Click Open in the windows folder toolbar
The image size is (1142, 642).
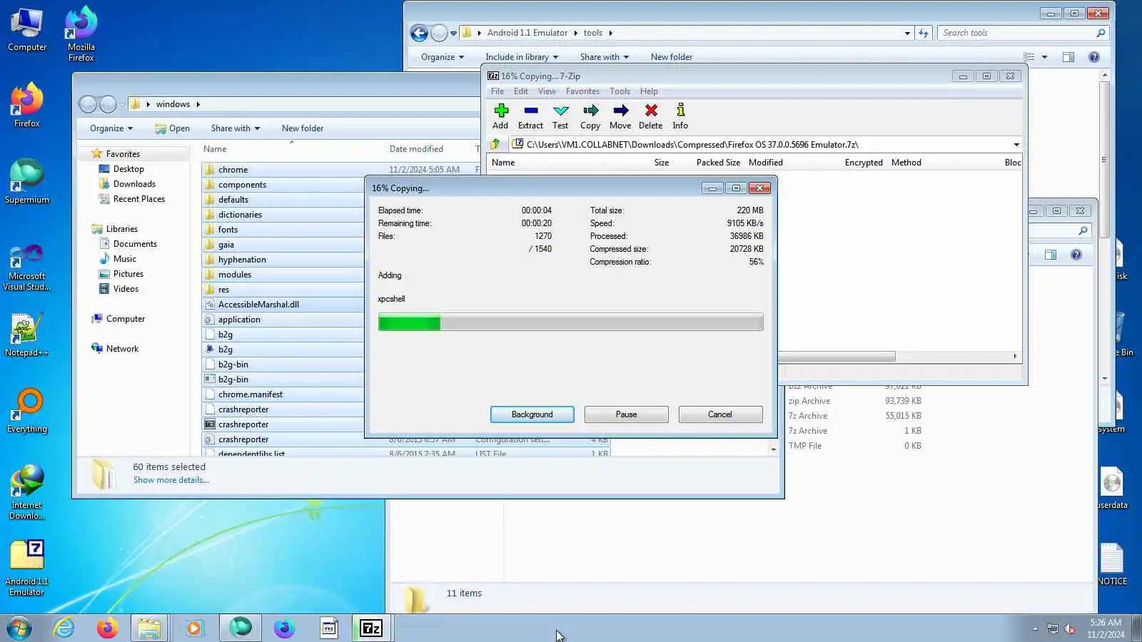pyautogui.click(x=172, y=128)
